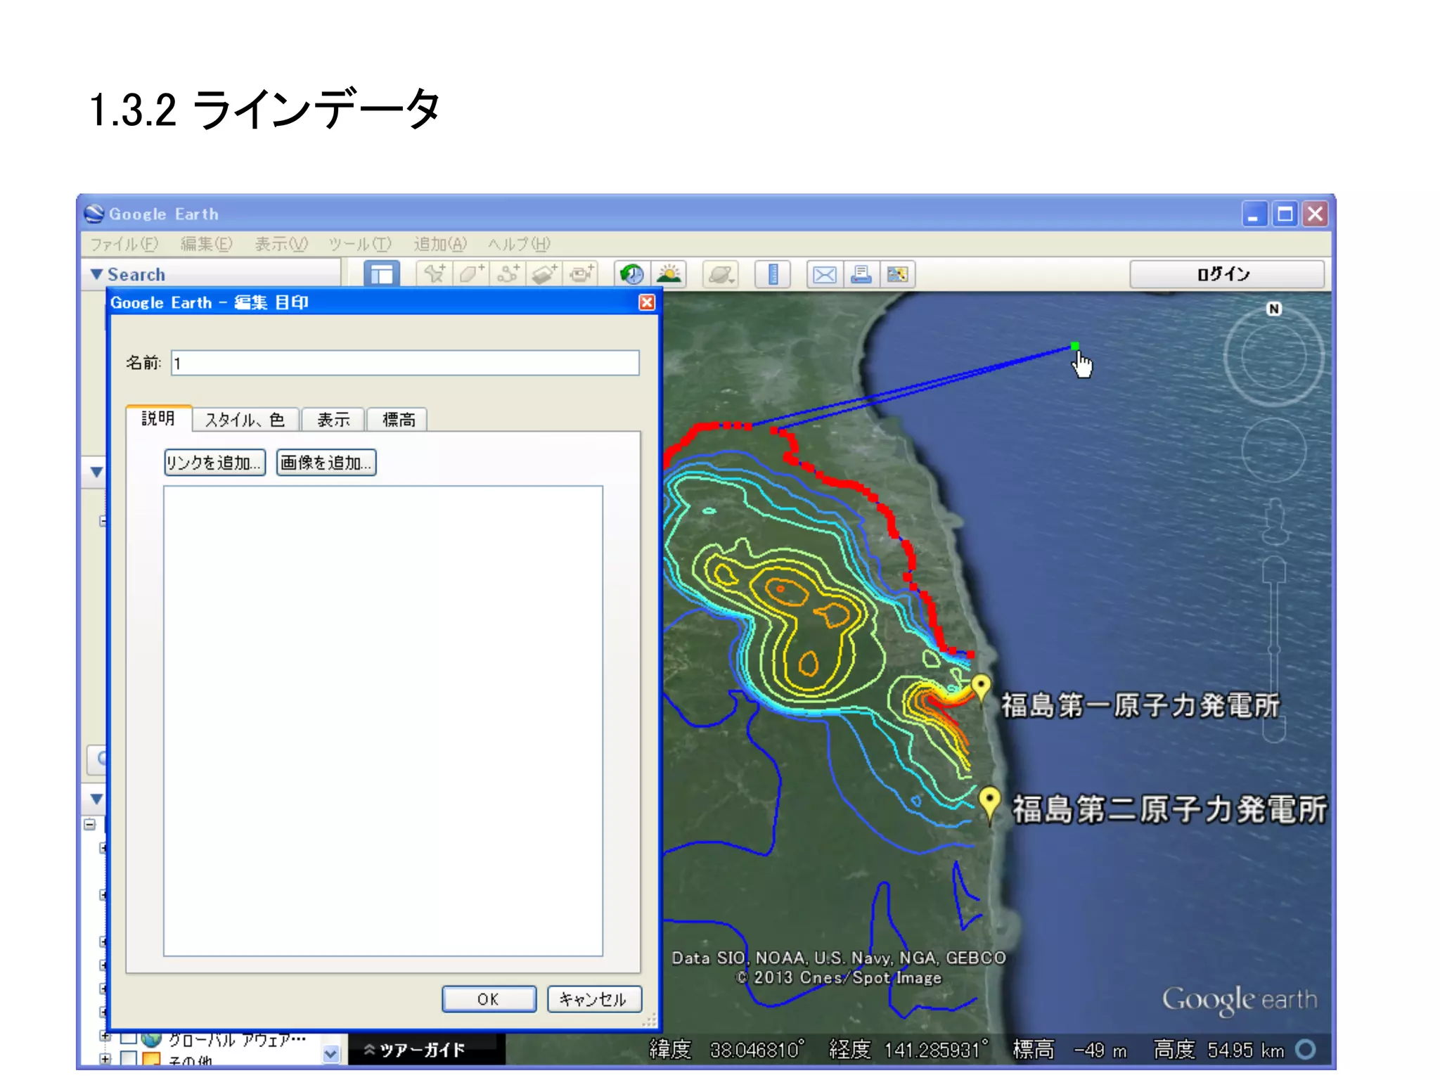Confirm the dialog with OK
This screenshot has height=1080, width=1440.
click(x=489, y=999)
